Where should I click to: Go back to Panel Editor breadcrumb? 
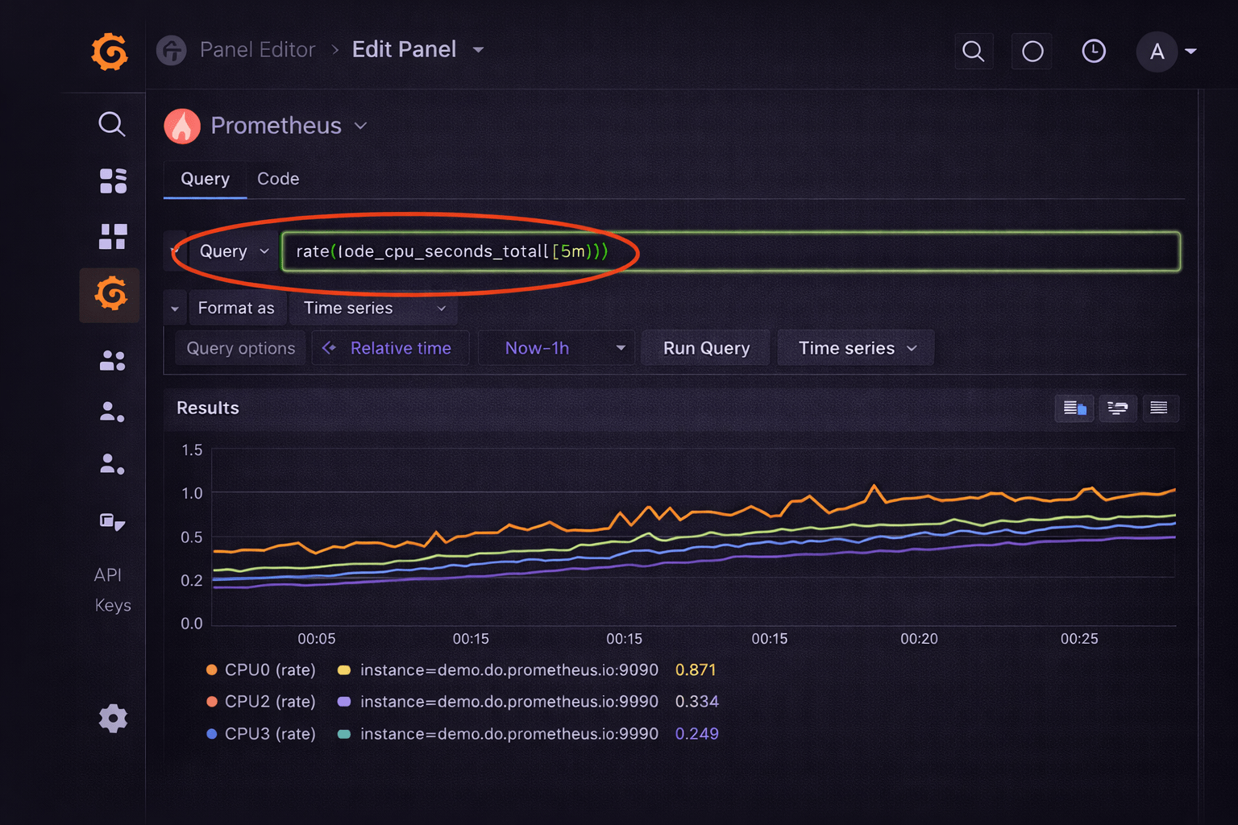point(257,50)
